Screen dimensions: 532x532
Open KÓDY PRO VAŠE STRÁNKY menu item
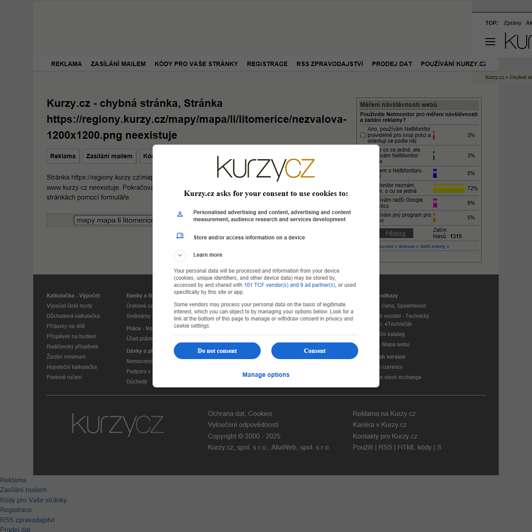click(x=196, y=64)
